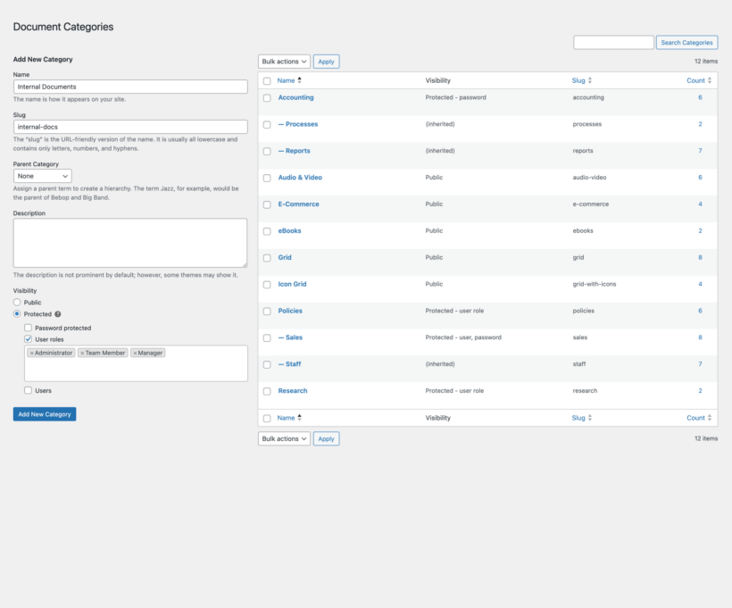
Task: Sort the table by Count column arrow
Action: pyautogui.click(x=710, y=80)
